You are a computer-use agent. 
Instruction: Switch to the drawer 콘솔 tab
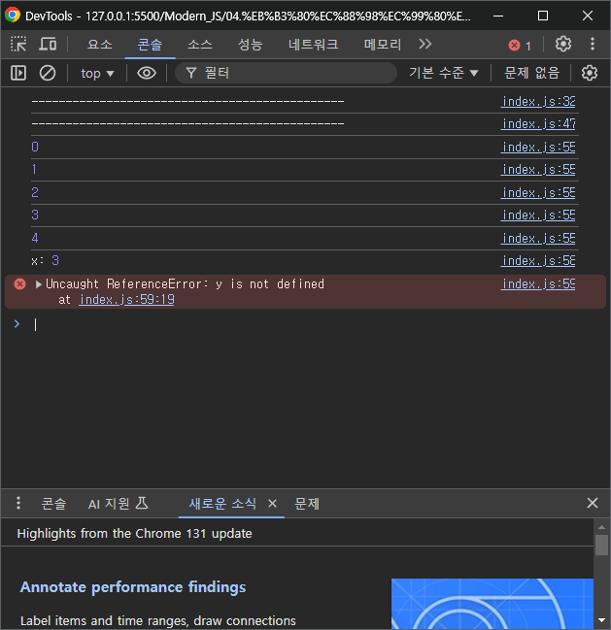pos(53,504)
